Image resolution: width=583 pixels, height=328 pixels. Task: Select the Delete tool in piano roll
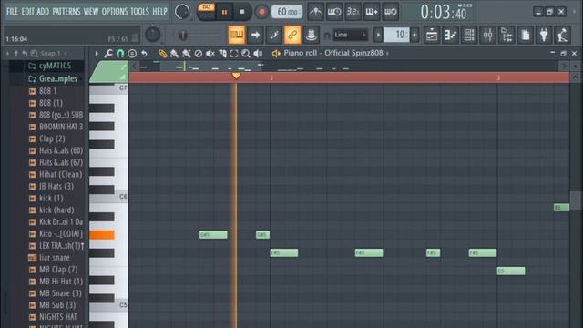point(199,54)
